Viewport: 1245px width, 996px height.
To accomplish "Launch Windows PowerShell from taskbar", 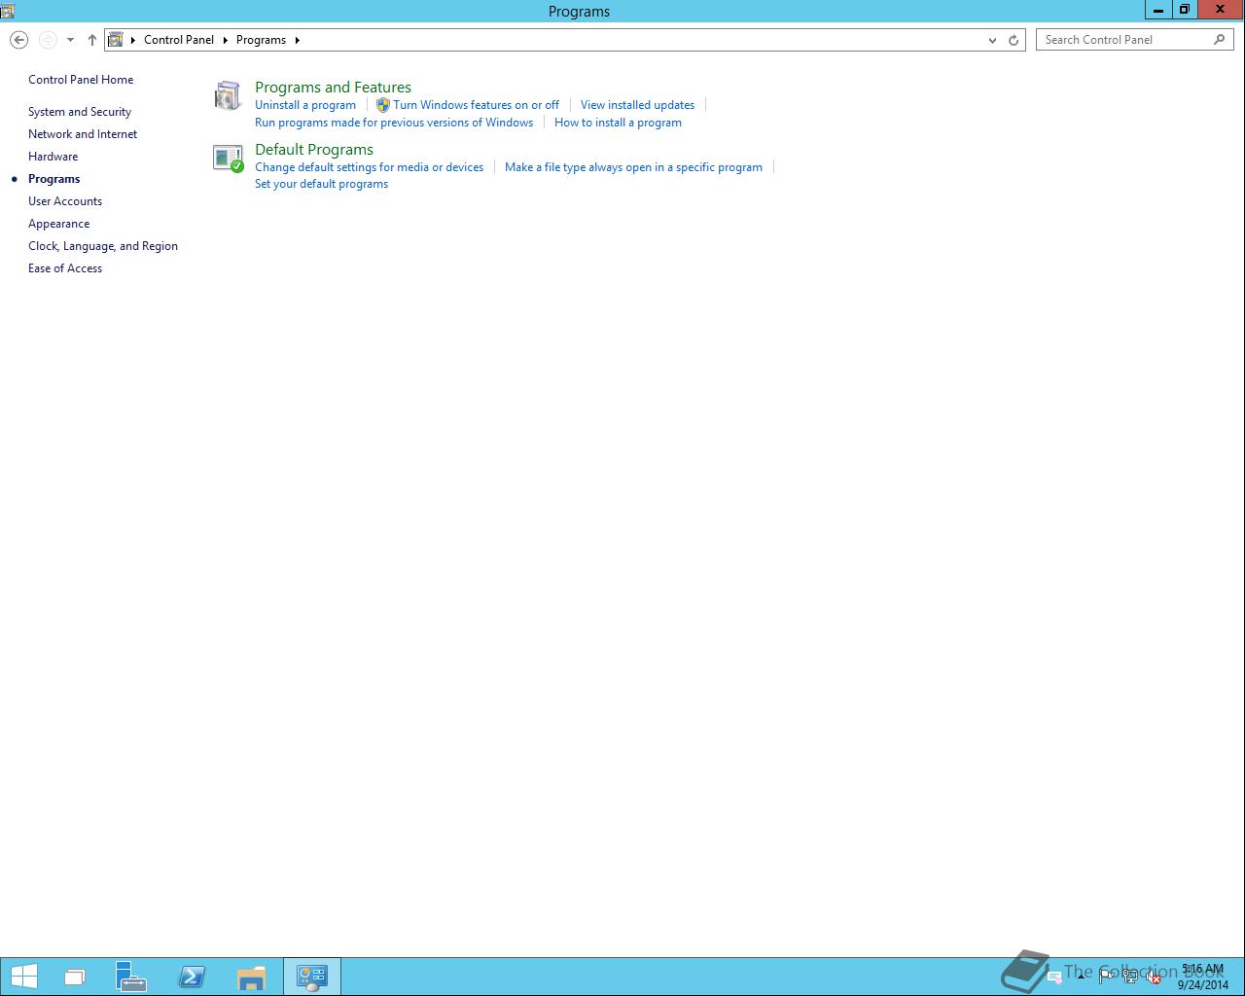I will point(192,977).
